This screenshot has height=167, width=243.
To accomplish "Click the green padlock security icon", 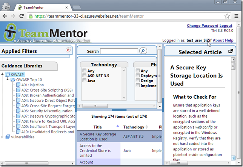I will pyautogui.click(x=31, y=16).
